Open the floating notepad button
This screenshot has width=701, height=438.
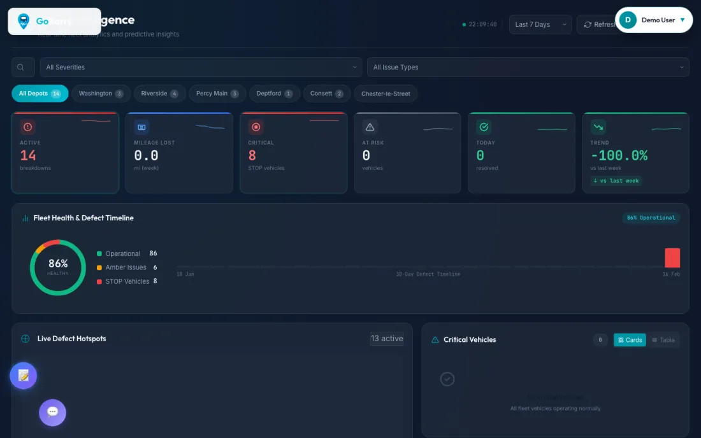(23, 376)
